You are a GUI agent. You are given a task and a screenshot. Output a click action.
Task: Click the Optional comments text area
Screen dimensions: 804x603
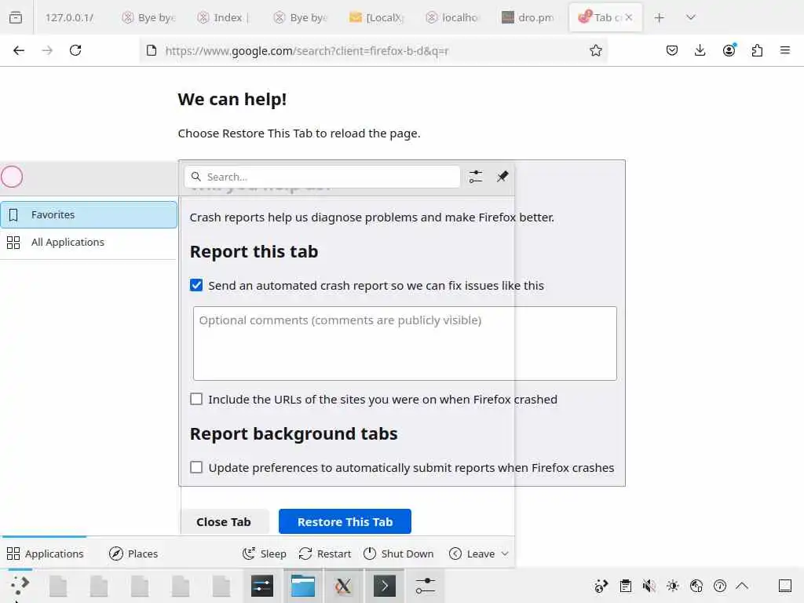tap(405, 344)
